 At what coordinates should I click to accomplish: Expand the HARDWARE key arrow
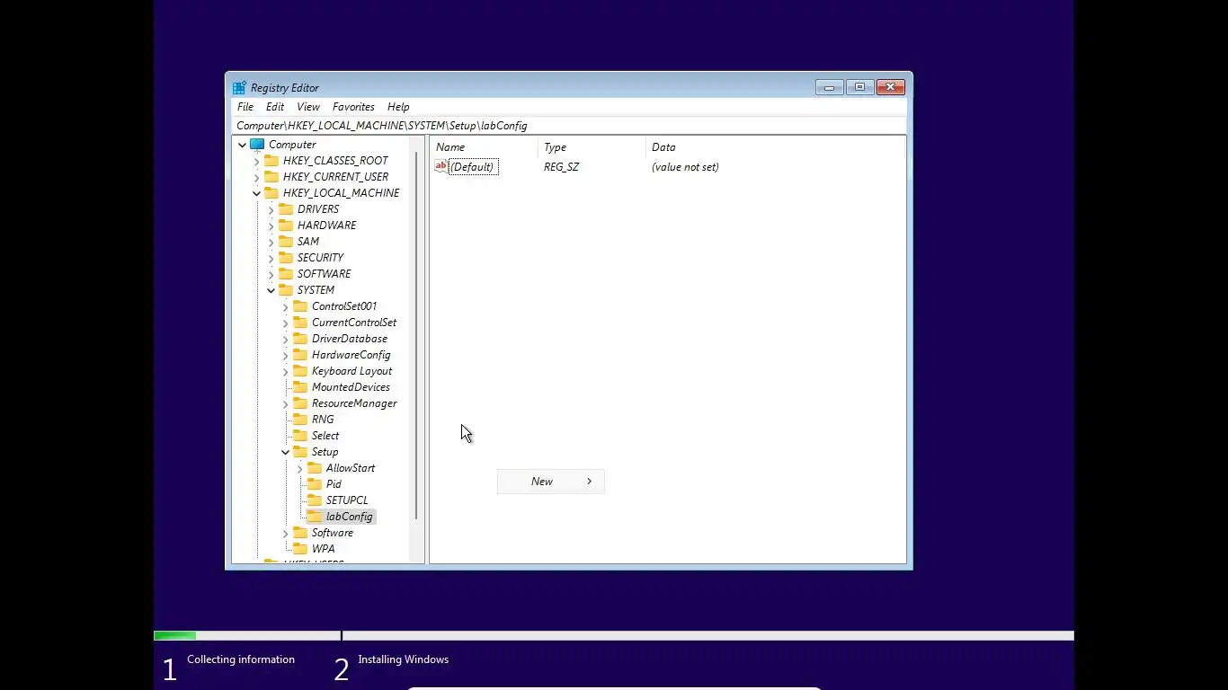(271, 226)
